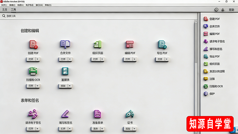
Task: Click 打开 button under 请求电子签名
Action: coord(31,129)
